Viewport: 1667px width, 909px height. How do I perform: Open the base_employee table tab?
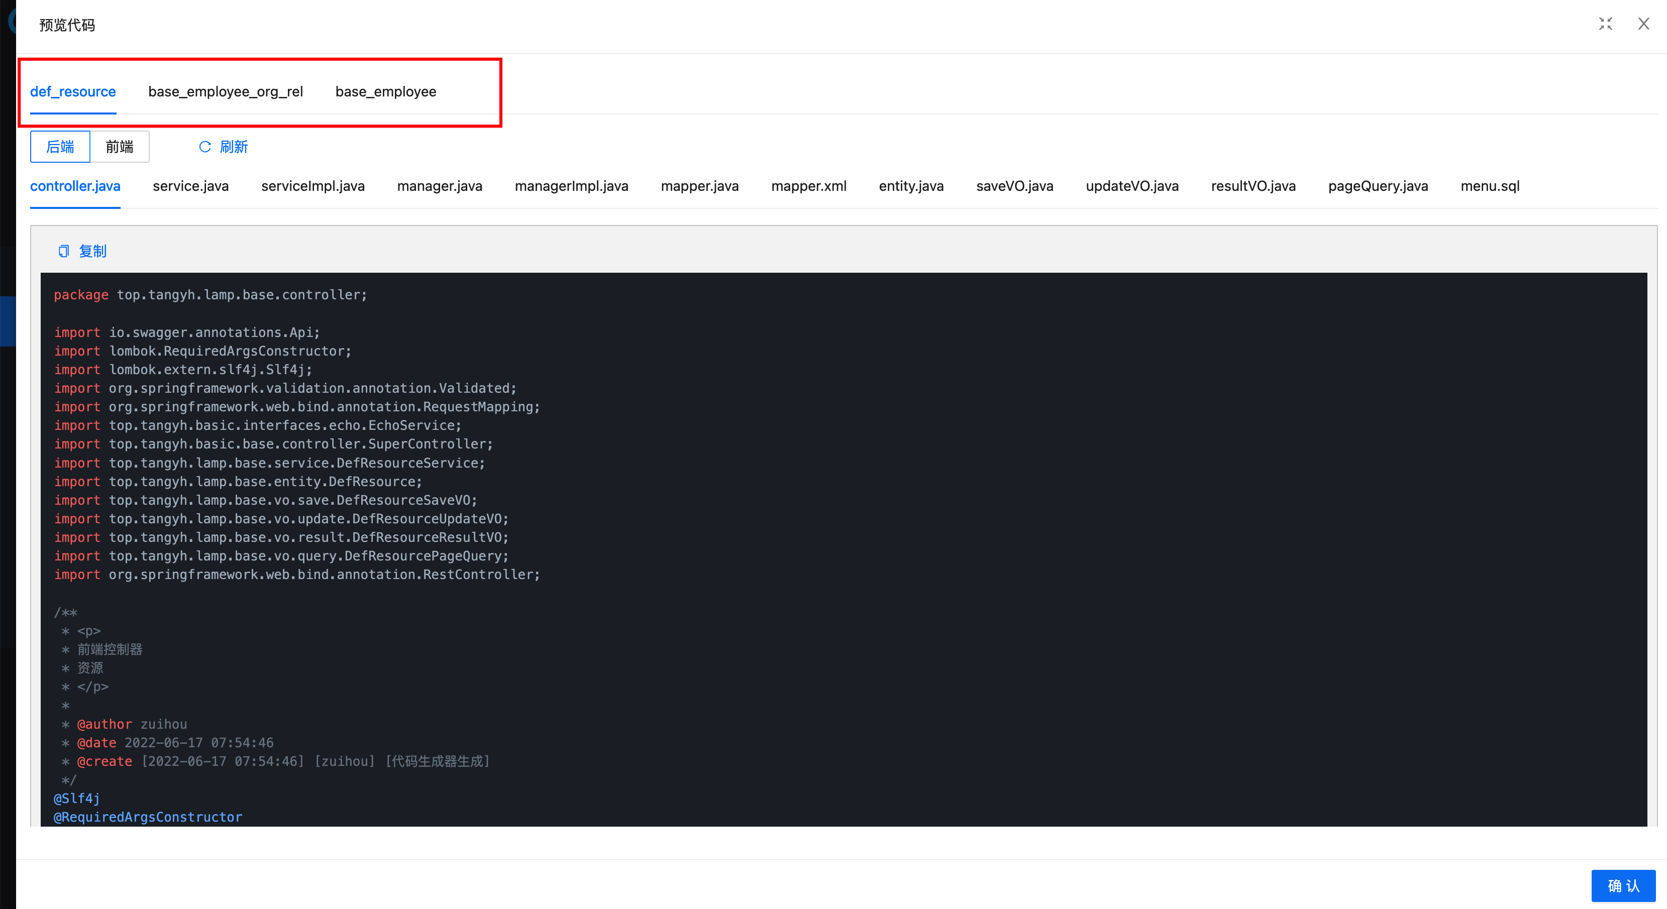pos(386,92)
